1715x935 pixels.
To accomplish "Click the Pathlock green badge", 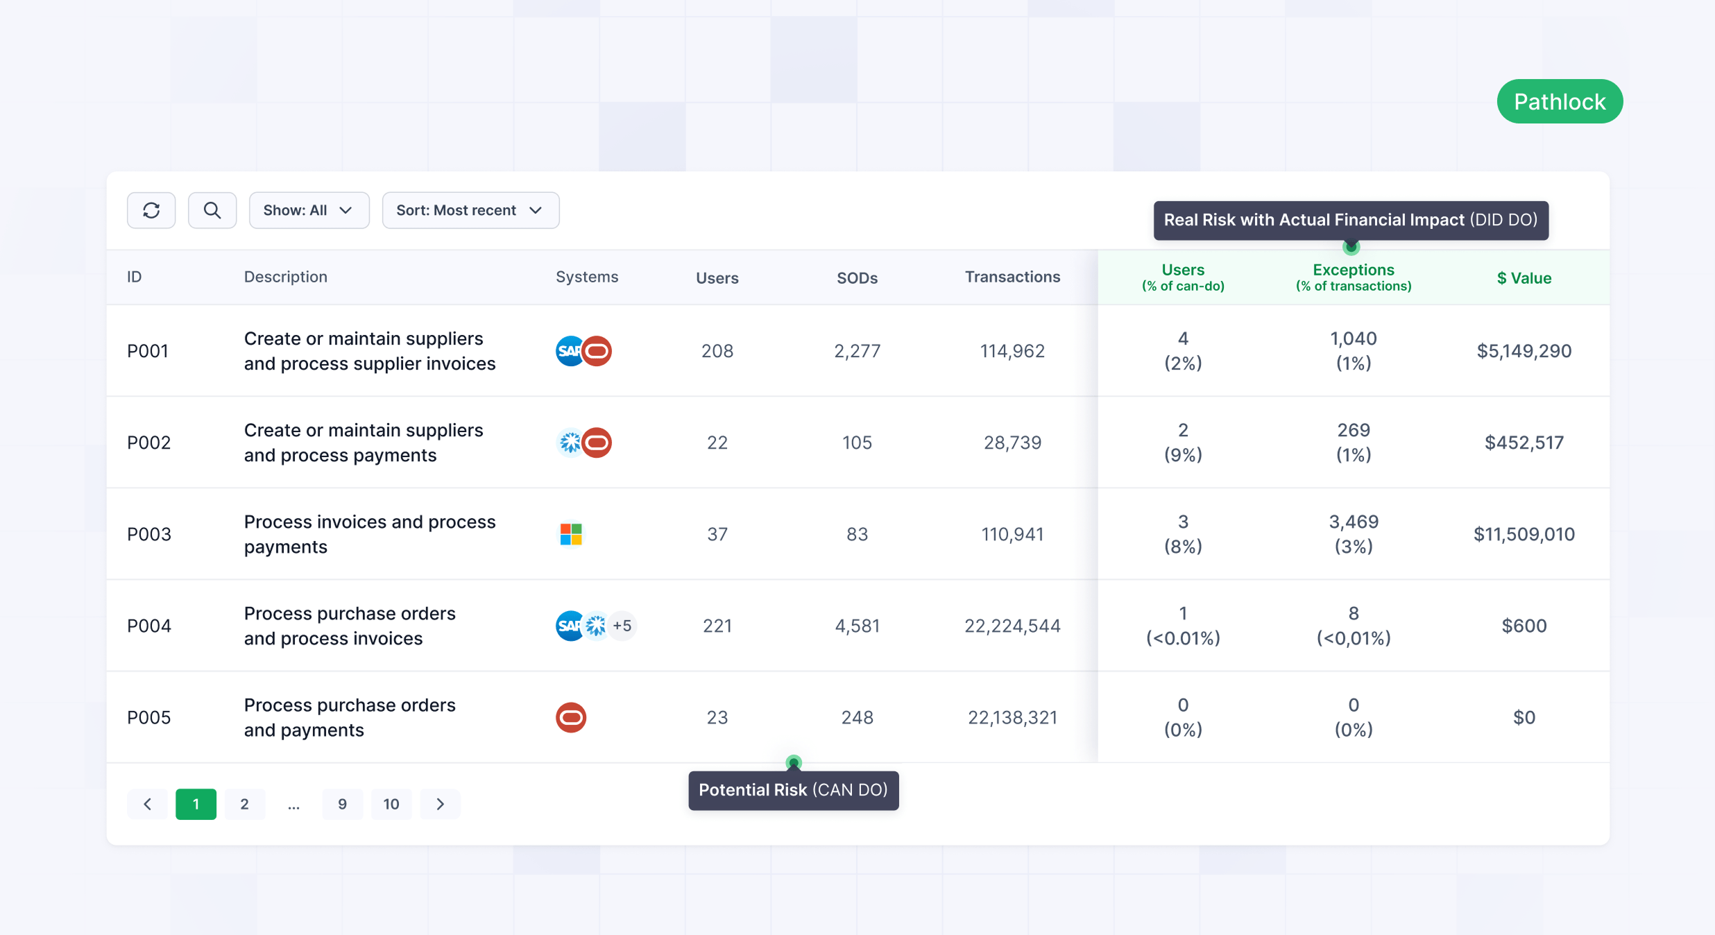I will (x=1560, y=102).
